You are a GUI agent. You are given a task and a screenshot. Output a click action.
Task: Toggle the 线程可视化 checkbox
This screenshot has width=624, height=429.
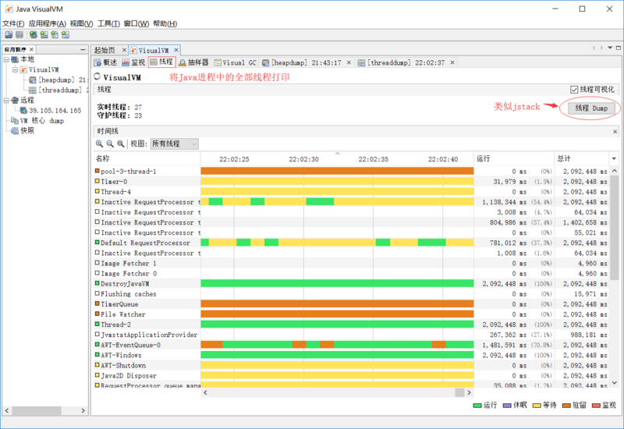click(574, 90)
